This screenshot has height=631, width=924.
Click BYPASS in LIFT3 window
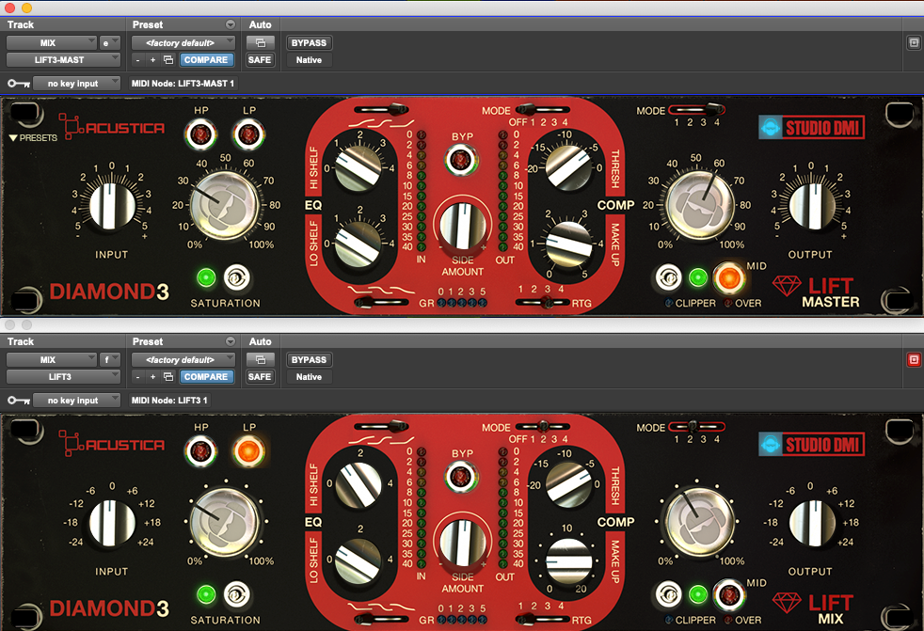tap(309, 360)
